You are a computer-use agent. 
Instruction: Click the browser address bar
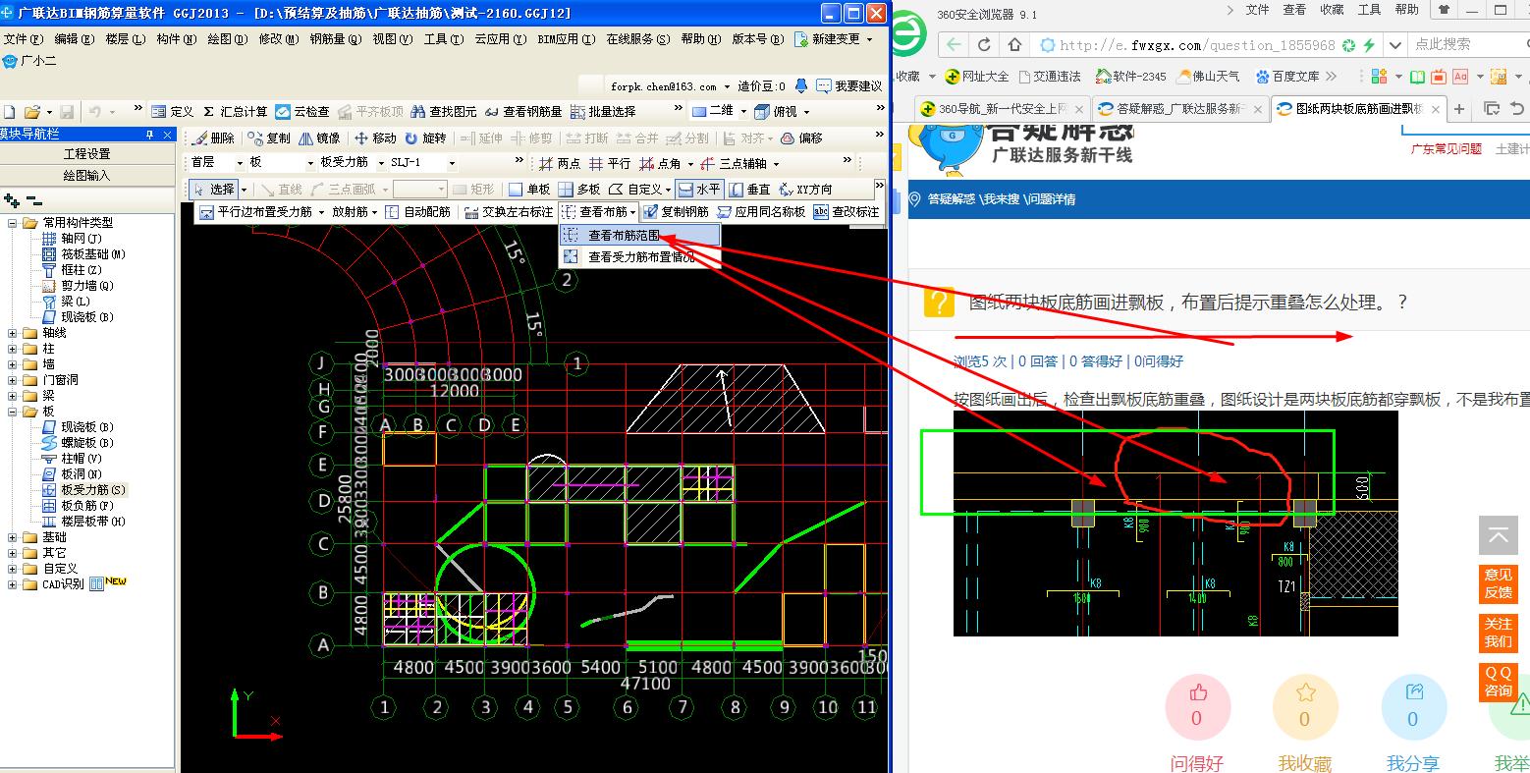click(x=1197, y=45)
